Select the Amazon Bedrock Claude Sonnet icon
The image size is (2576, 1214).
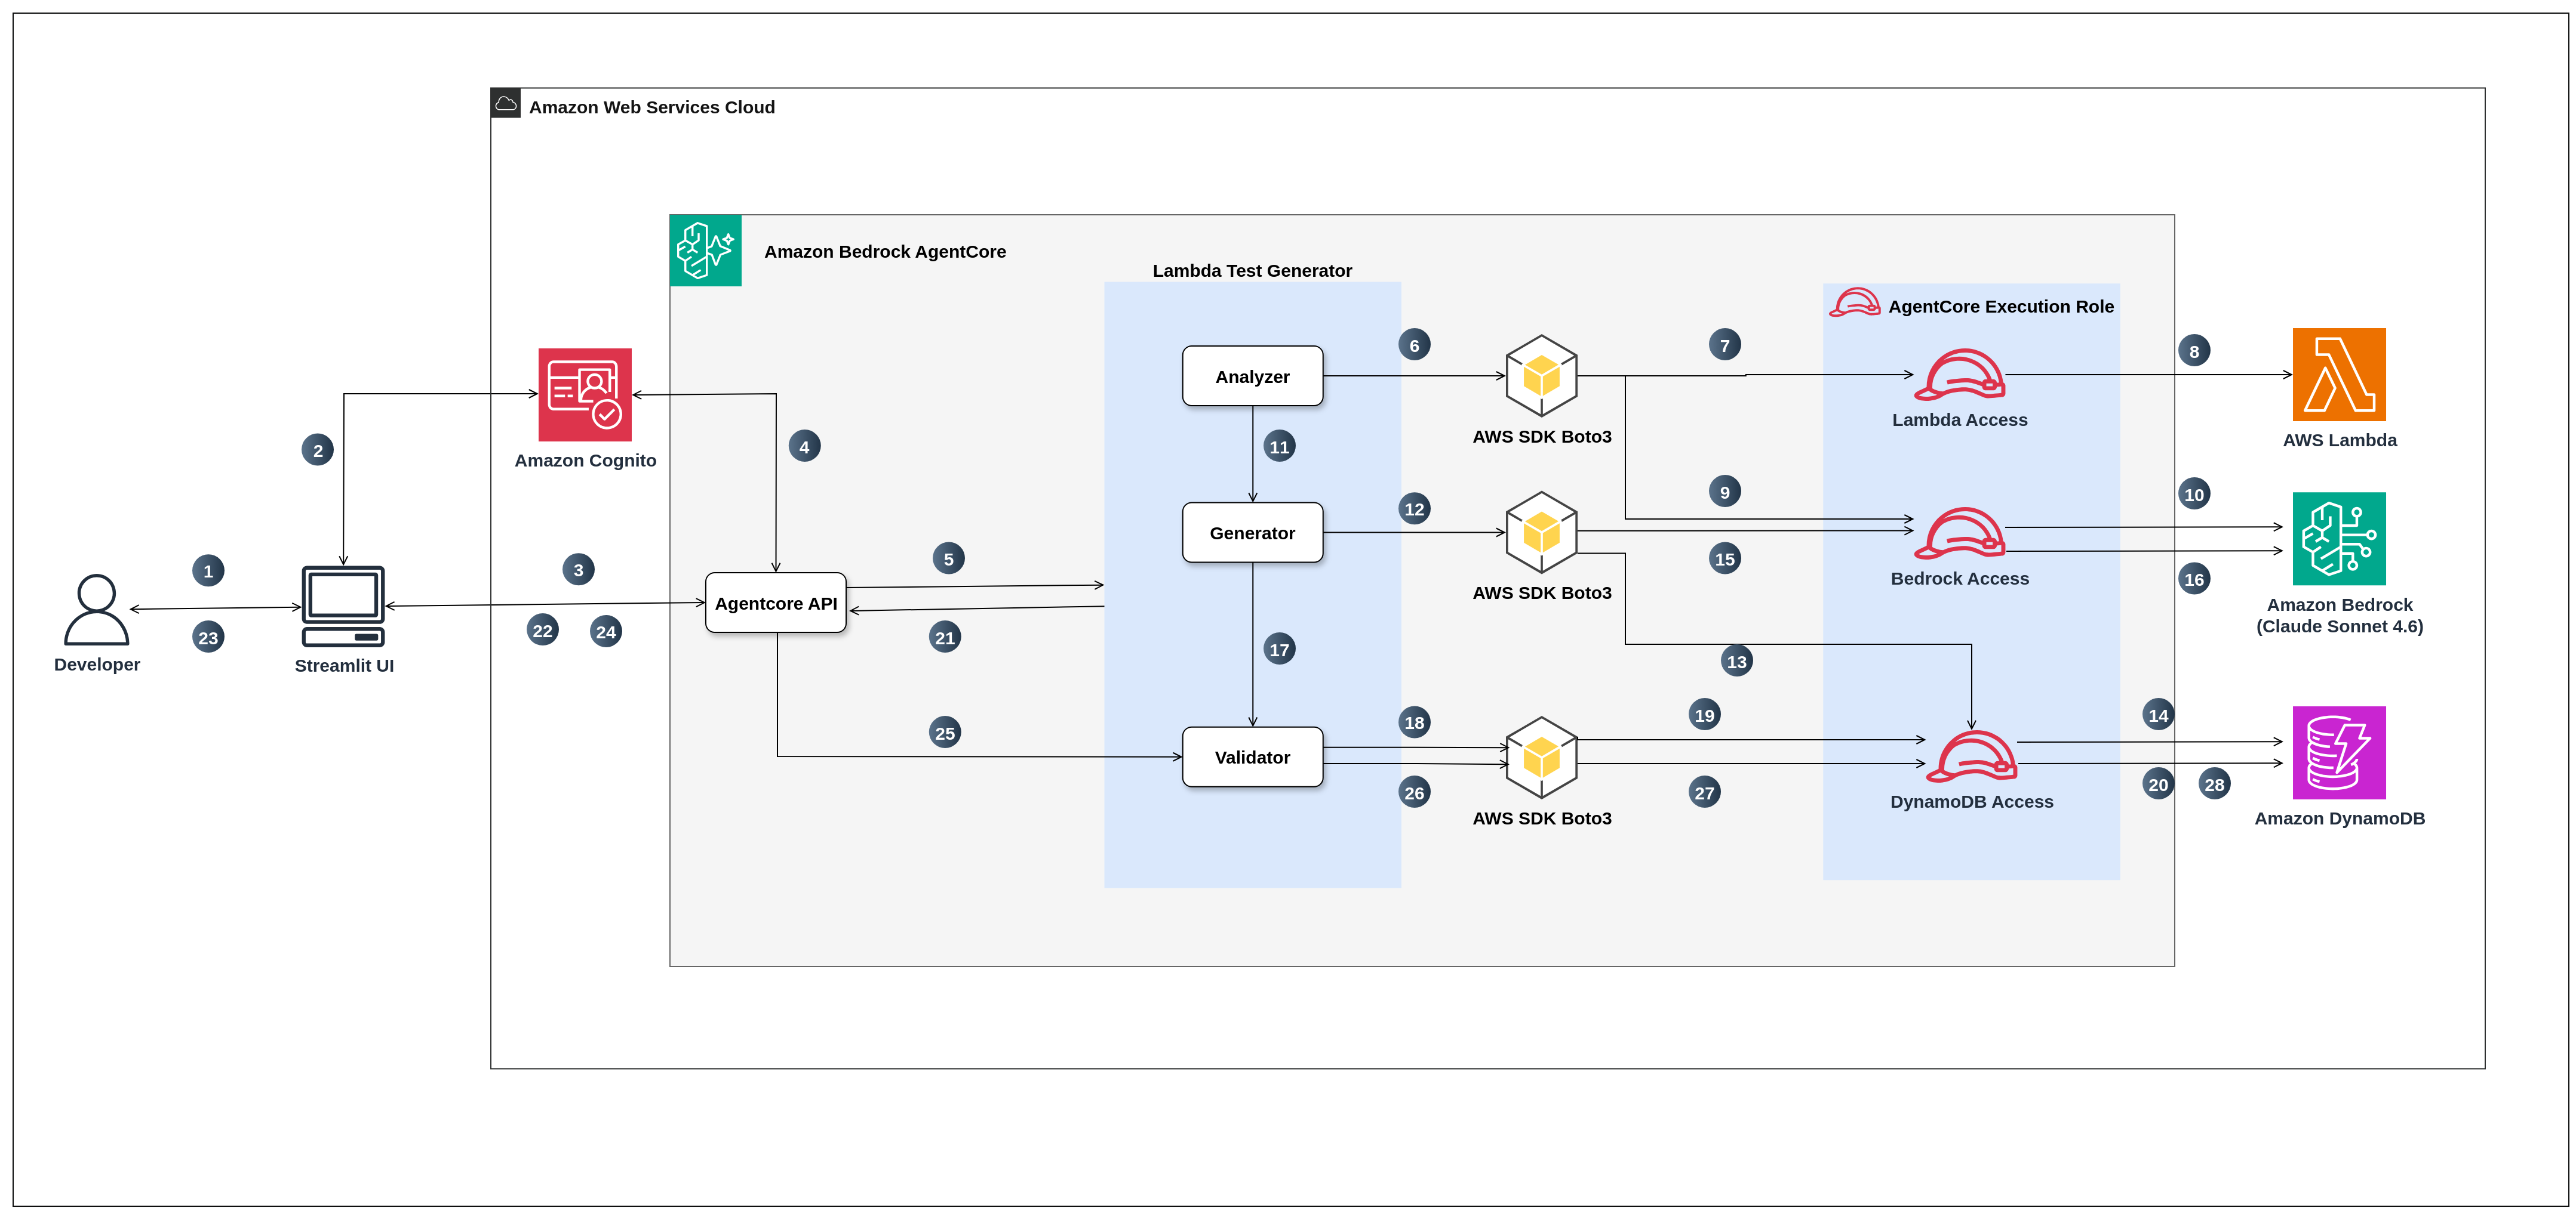[x=2339, y=539]
